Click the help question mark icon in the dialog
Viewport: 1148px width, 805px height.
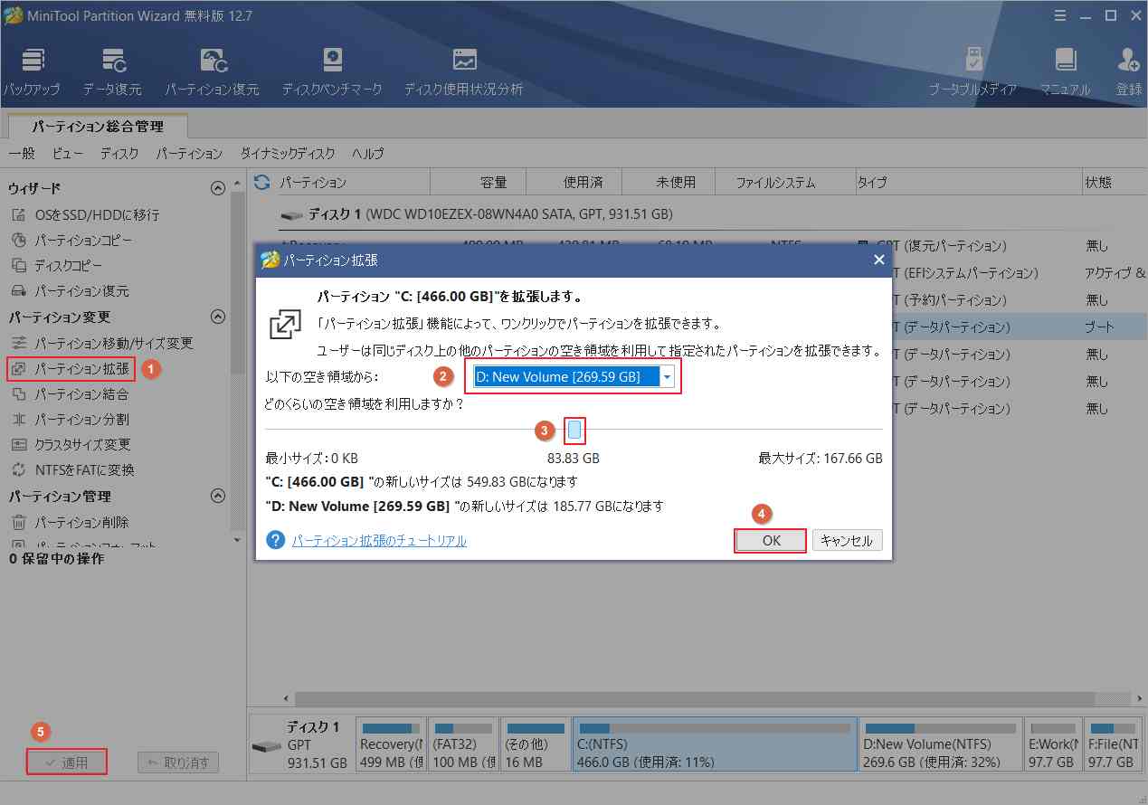click(276, 540)
